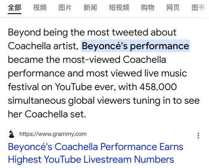Viewport: 209px width, 168px height.
Task: Open the 图片 tab
Action: pos(65,8)
